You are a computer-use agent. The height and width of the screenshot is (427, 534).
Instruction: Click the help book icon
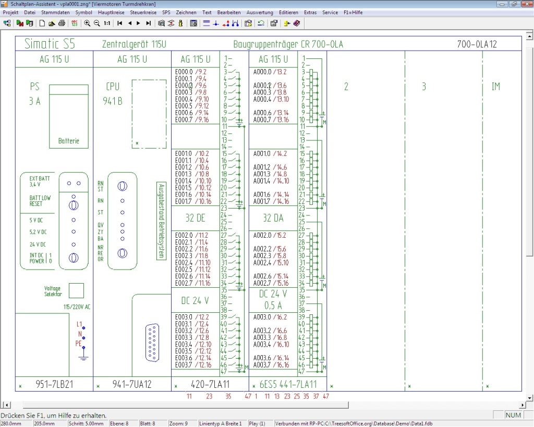(x=296, y=23)
